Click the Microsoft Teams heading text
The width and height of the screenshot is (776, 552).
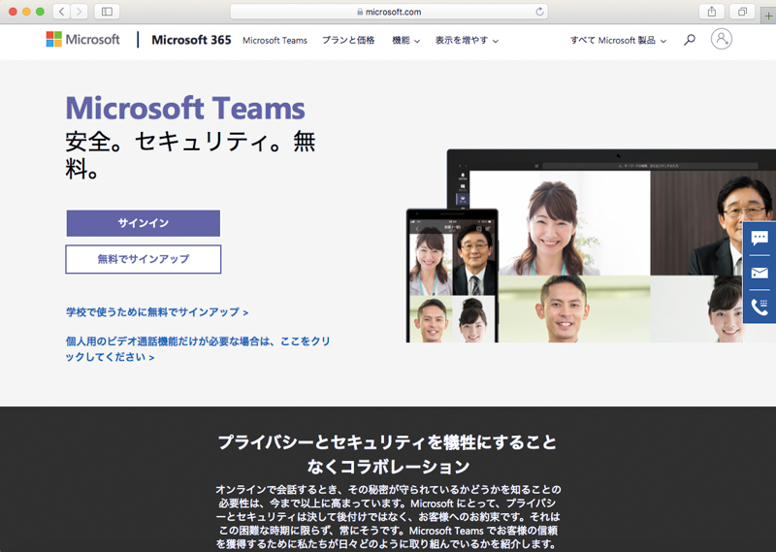click(x=185, y=108)
